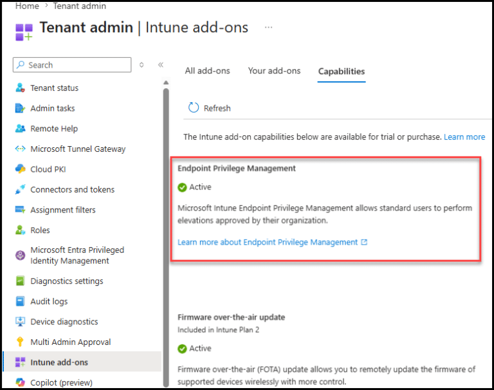The width and height of the screenshot is (494, 390).
Task: Click the Microsoft Tunnel Gateway icon
Action: 20,149
